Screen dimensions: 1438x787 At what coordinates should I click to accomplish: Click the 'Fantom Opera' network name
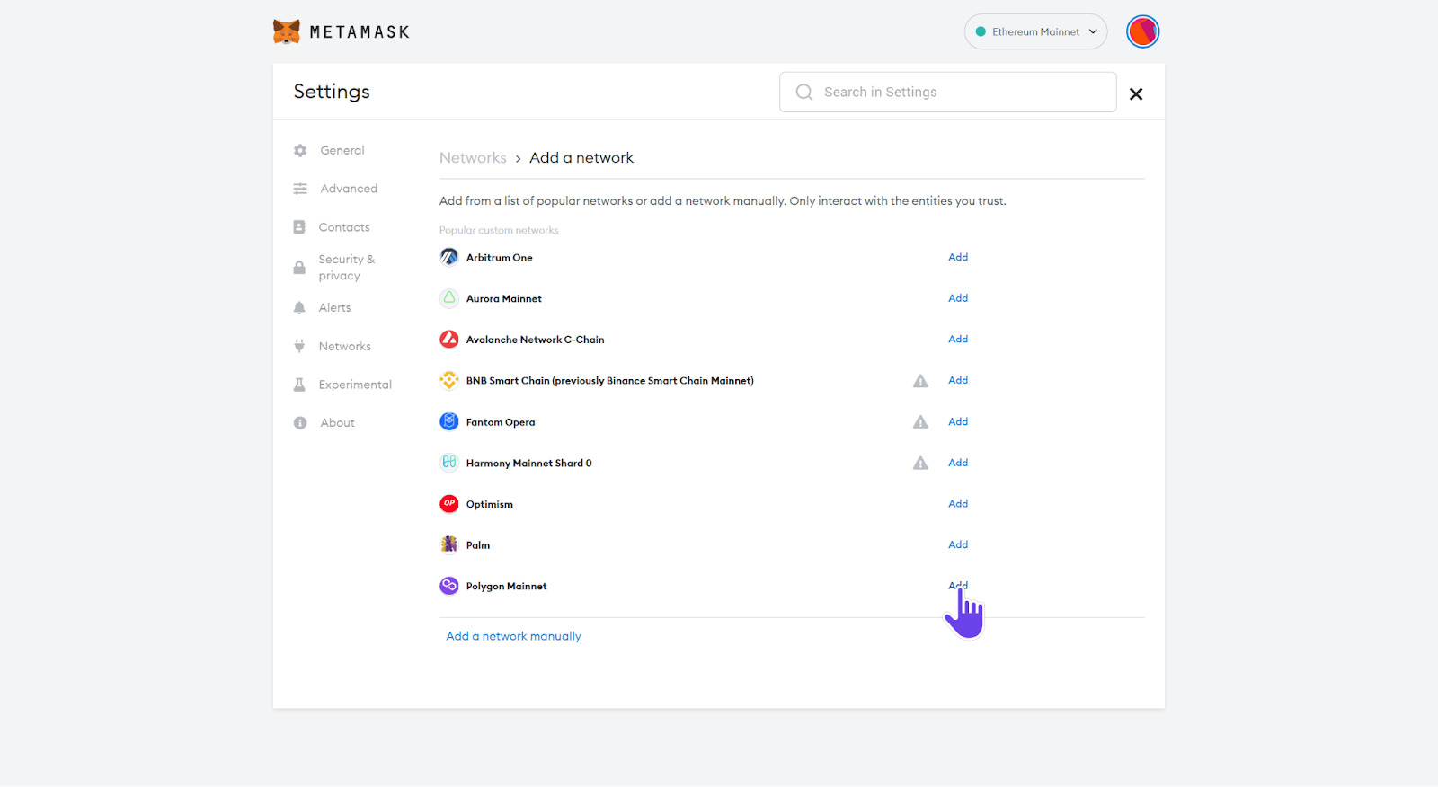tap(500, 422)
